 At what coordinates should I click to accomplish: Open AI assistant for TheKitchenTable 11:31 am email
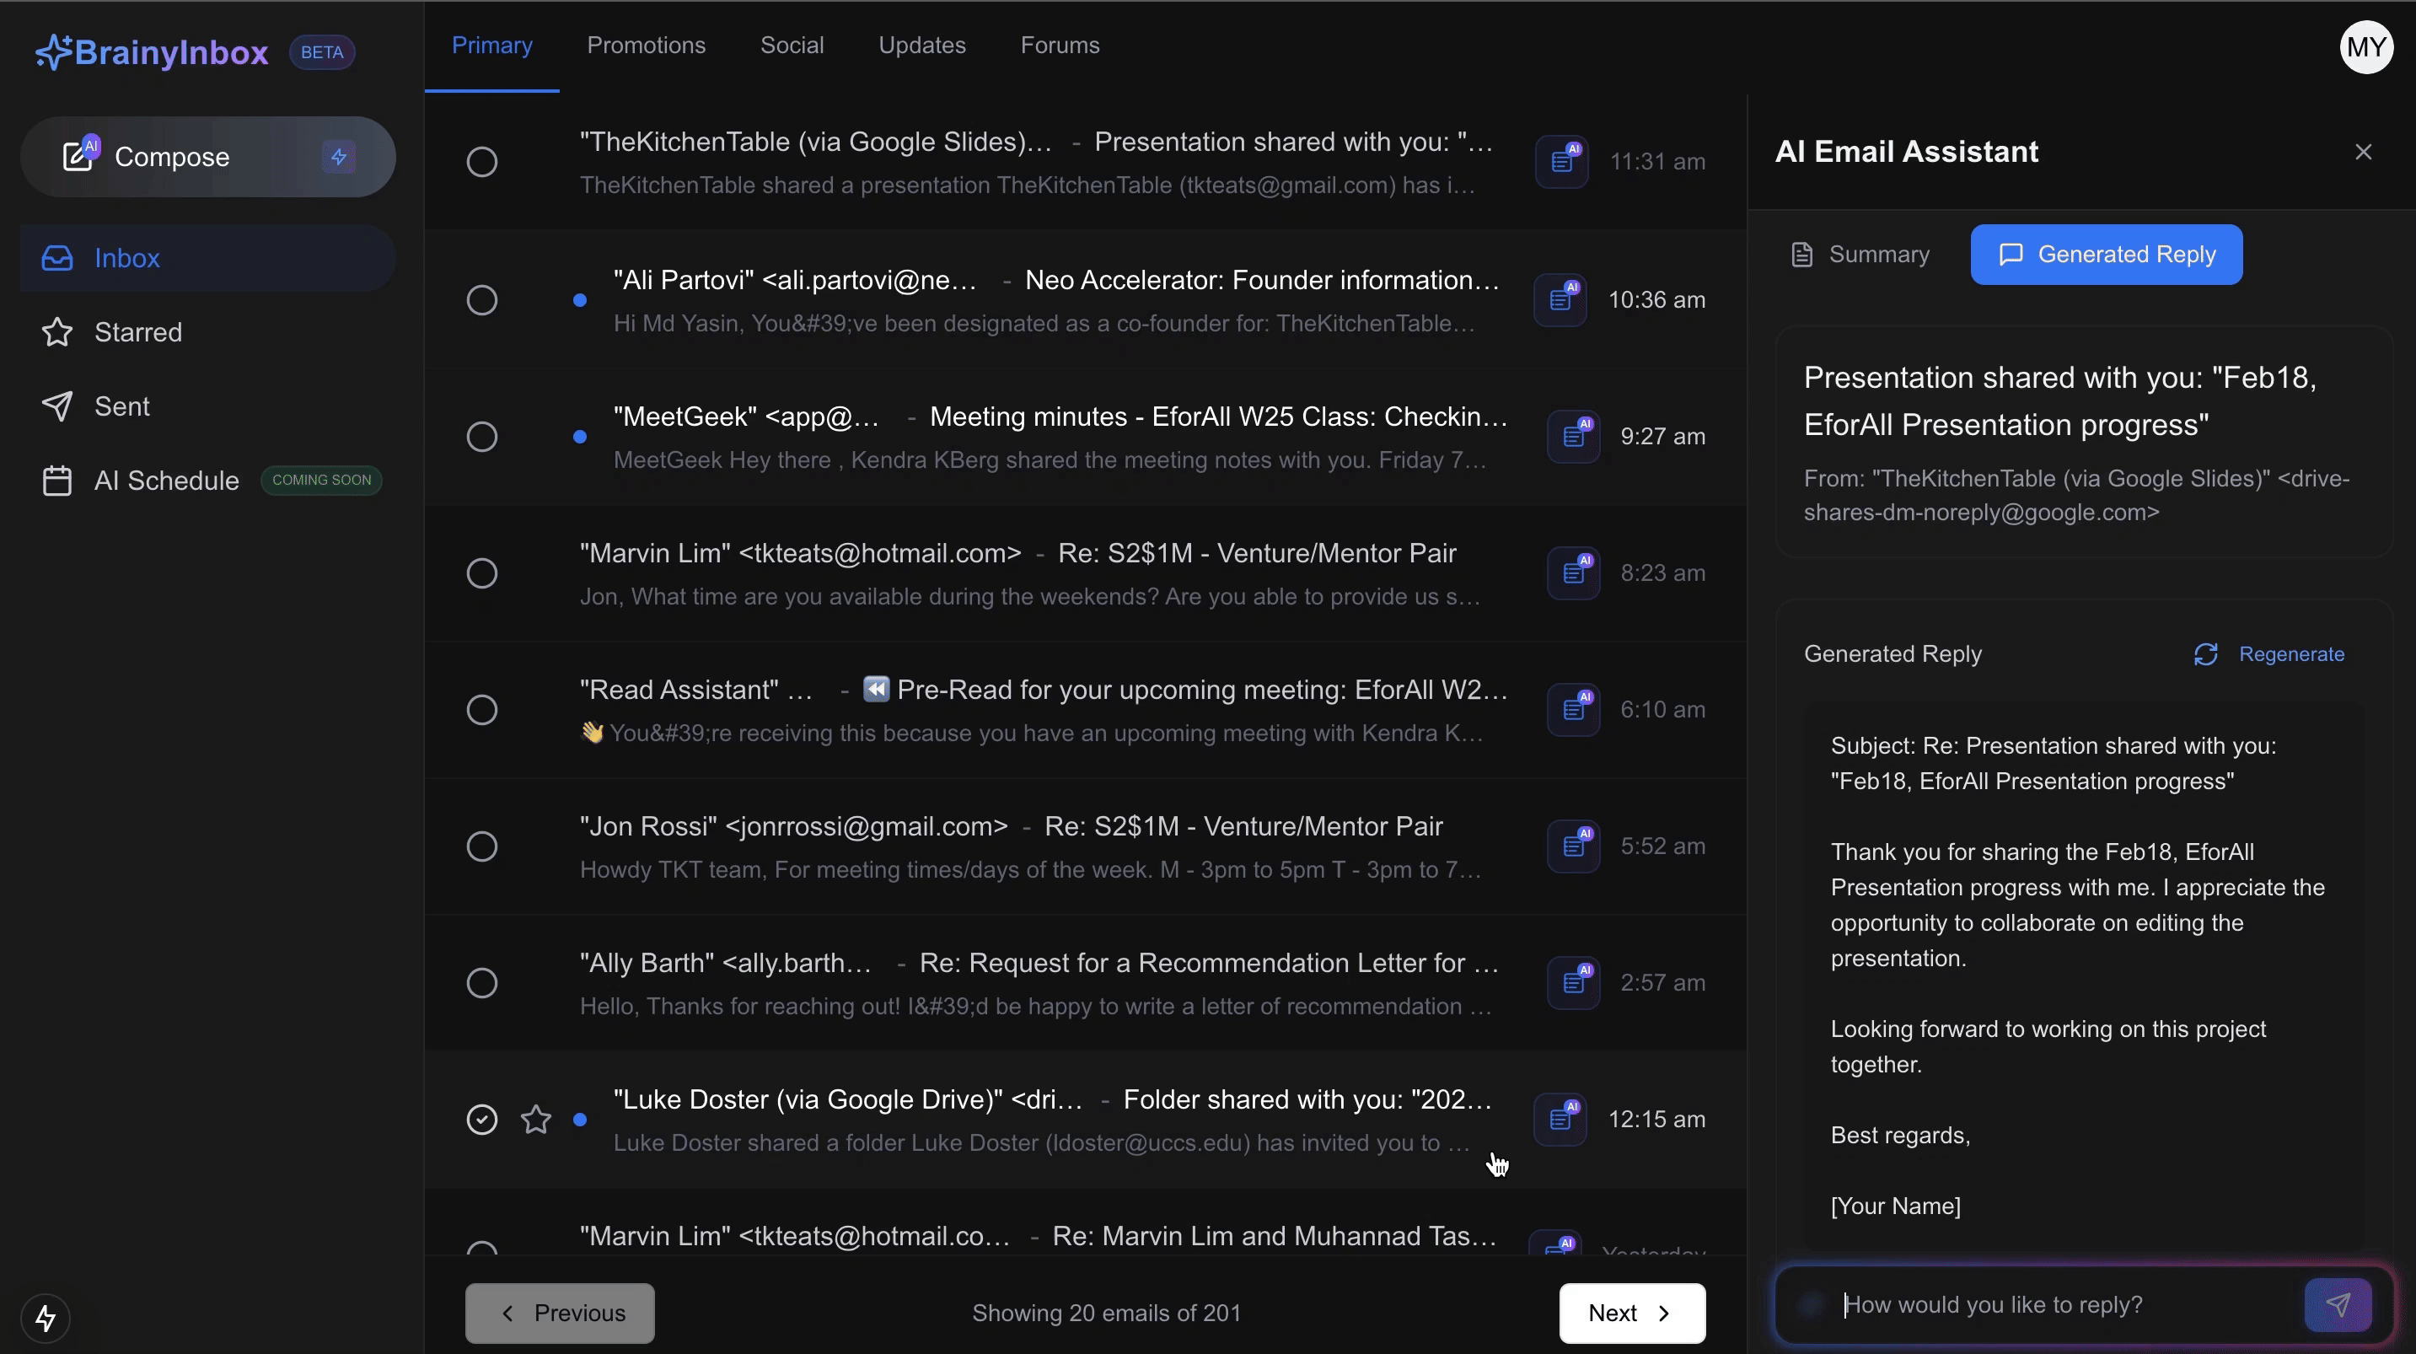point(1561,161)
